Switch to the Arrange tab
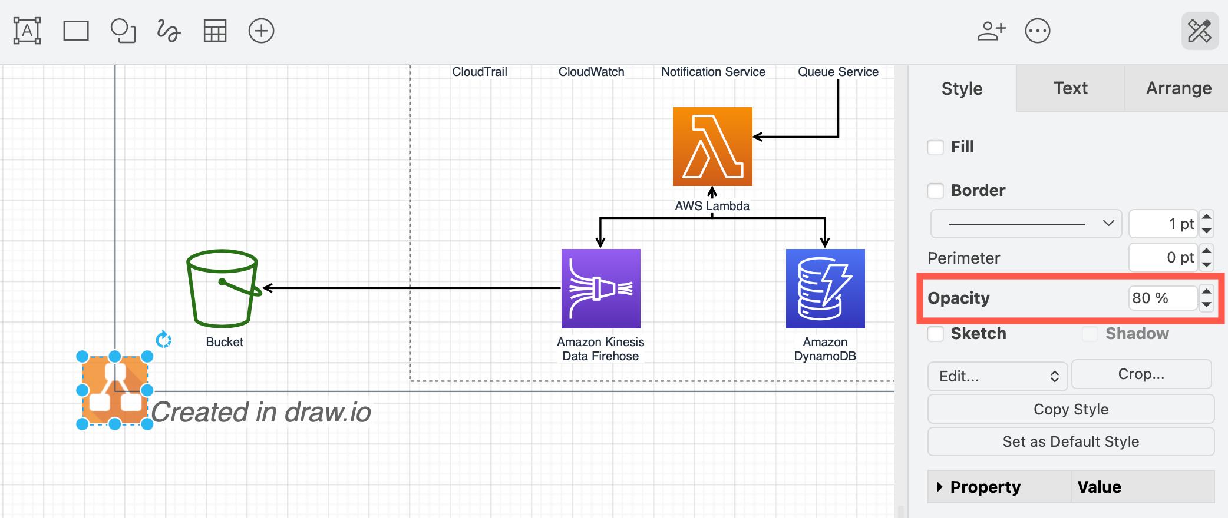The image size is (1228, 518). point(1179,88)
